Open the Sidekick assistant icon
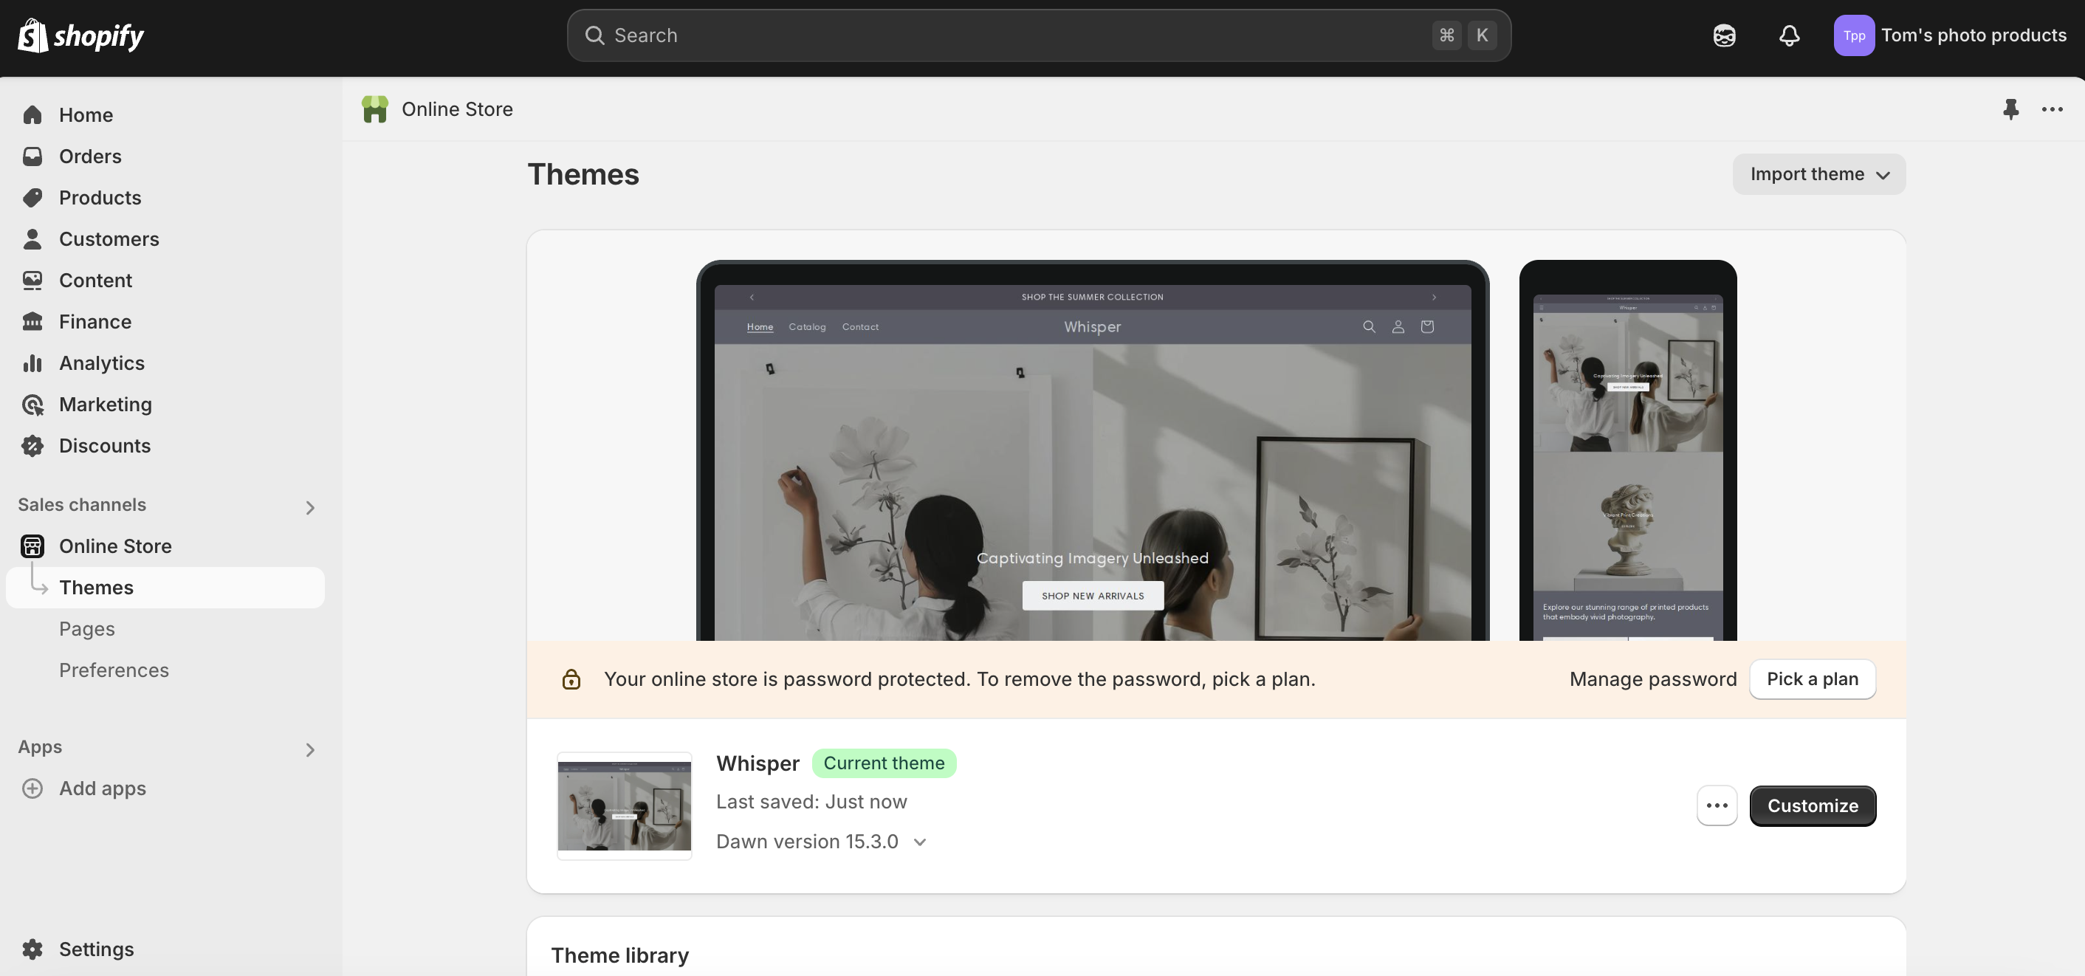The width and height of the screenshot is (2085, 976). pyautogui.click(x=1724, y=35)
